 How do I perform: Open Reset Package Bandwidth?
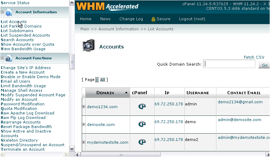tap(26, 127)
